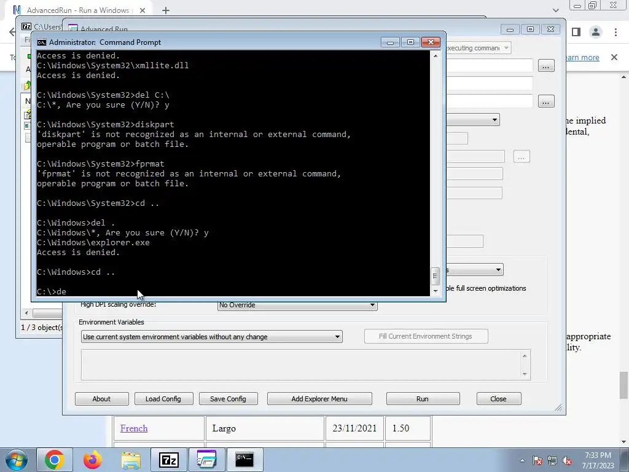Show hidden system tray icons
Screen dimensions: 629x472
[x=522, y=460]
